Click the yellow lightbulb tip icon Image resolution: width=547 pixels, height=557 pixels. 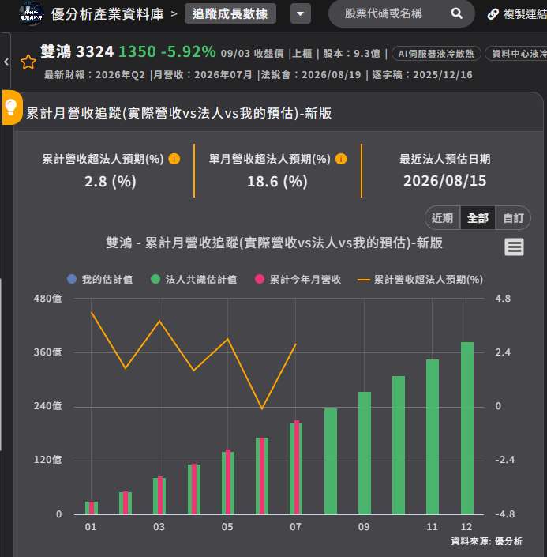10,107
